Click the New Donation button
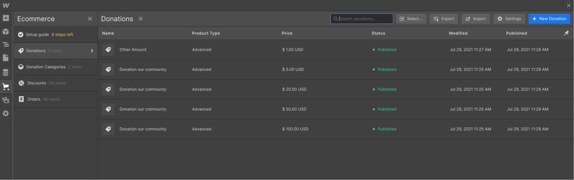The image size is (574, 180). click(549, 19)
